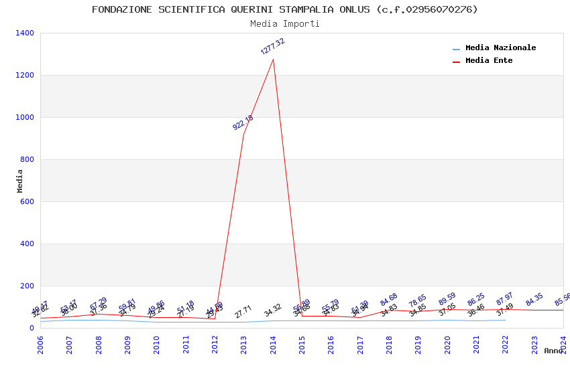The image size is (570, 368).
Task: Click the 84.35 data label for 2023
Action: click(534, 300)
